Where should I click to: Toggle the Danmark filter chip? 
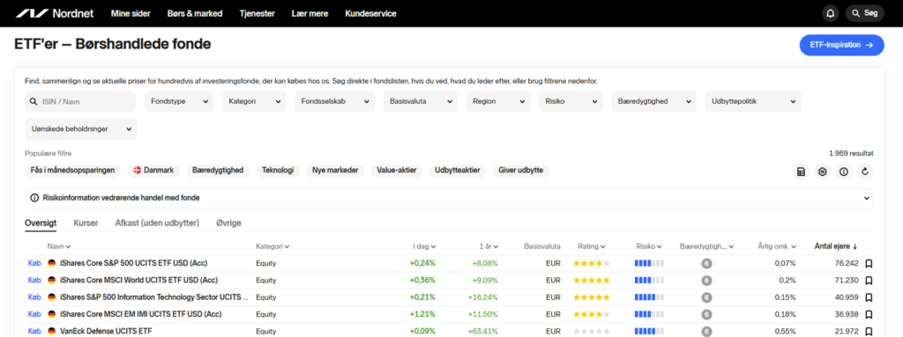(153, 171)
